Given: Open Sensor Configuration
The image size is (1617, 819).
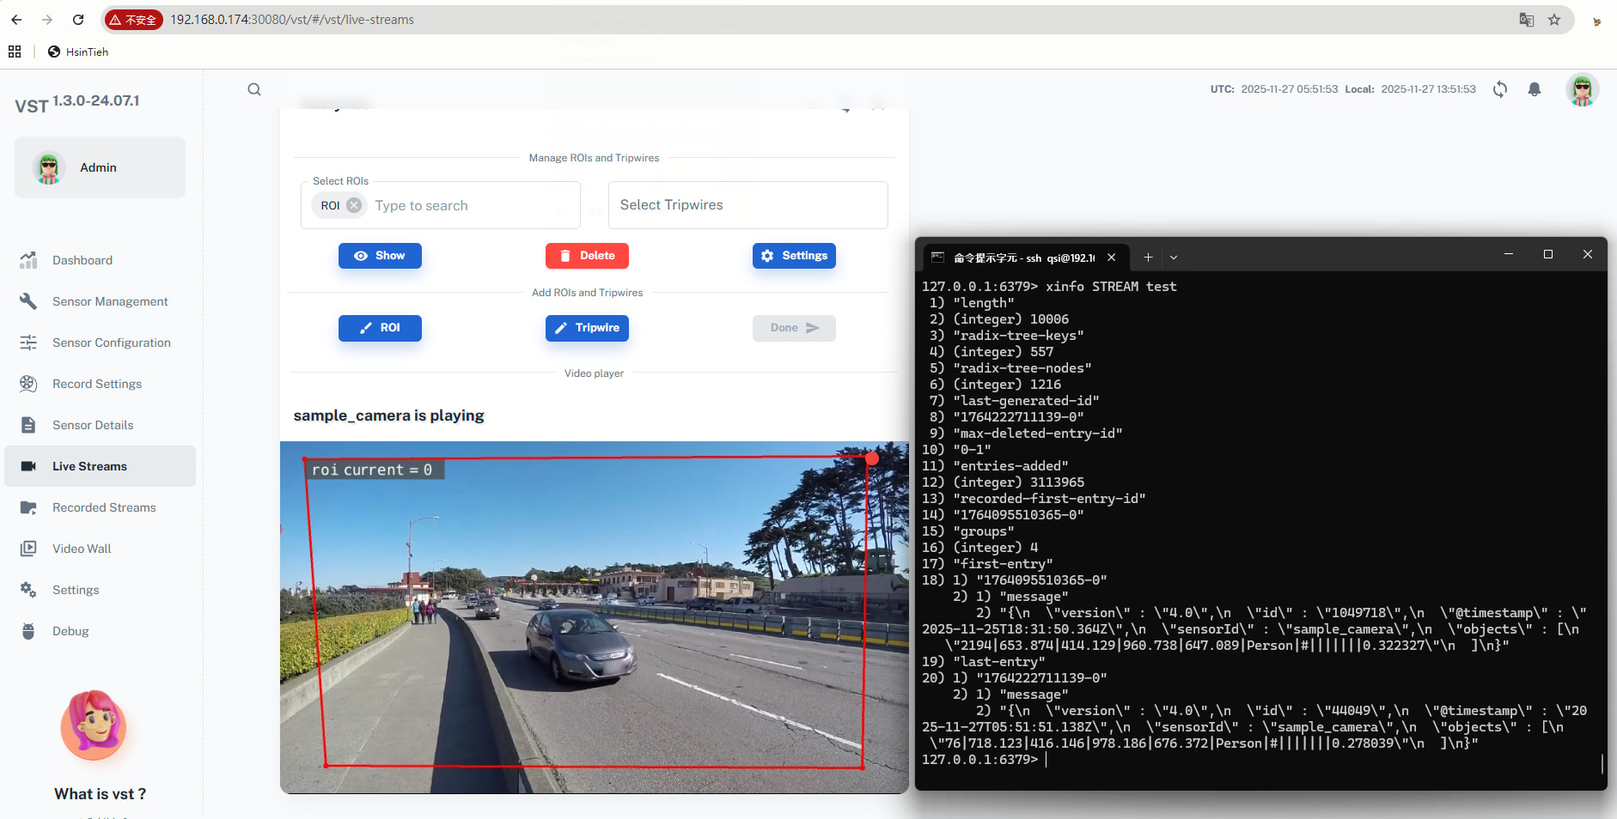Looking at the screenshot, I should tap(100, 343).
